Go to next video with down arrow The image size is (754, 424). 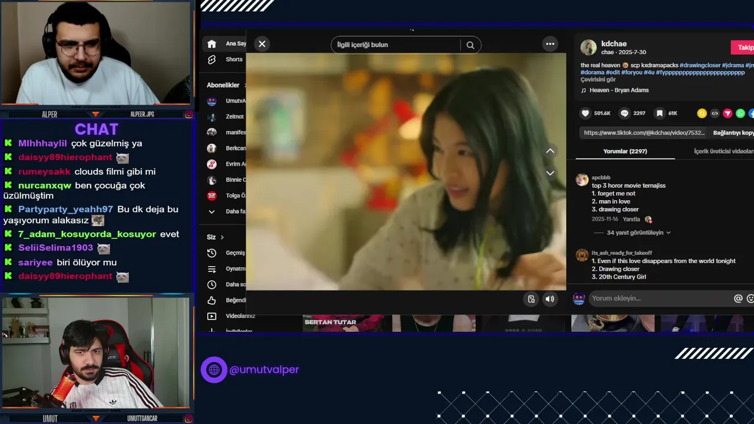click(x=550, y=173)
